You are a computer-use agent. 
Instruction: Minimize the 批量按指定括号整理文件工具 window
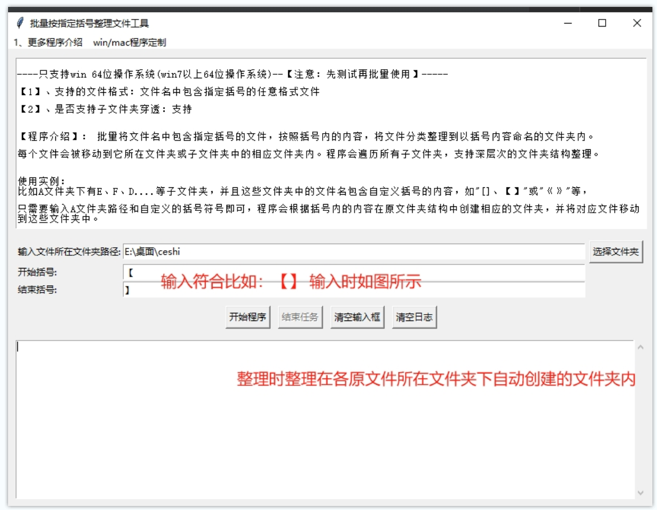click(568, 23)
